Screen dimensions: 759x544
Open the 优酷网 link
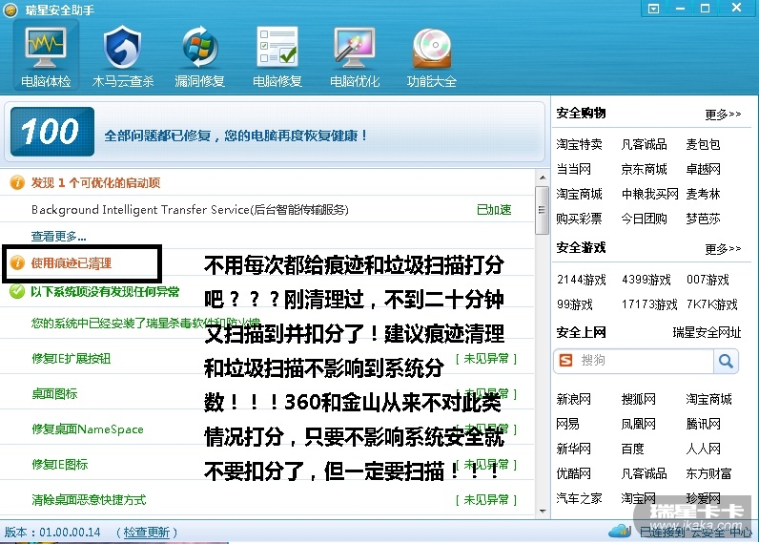point(574,473)
